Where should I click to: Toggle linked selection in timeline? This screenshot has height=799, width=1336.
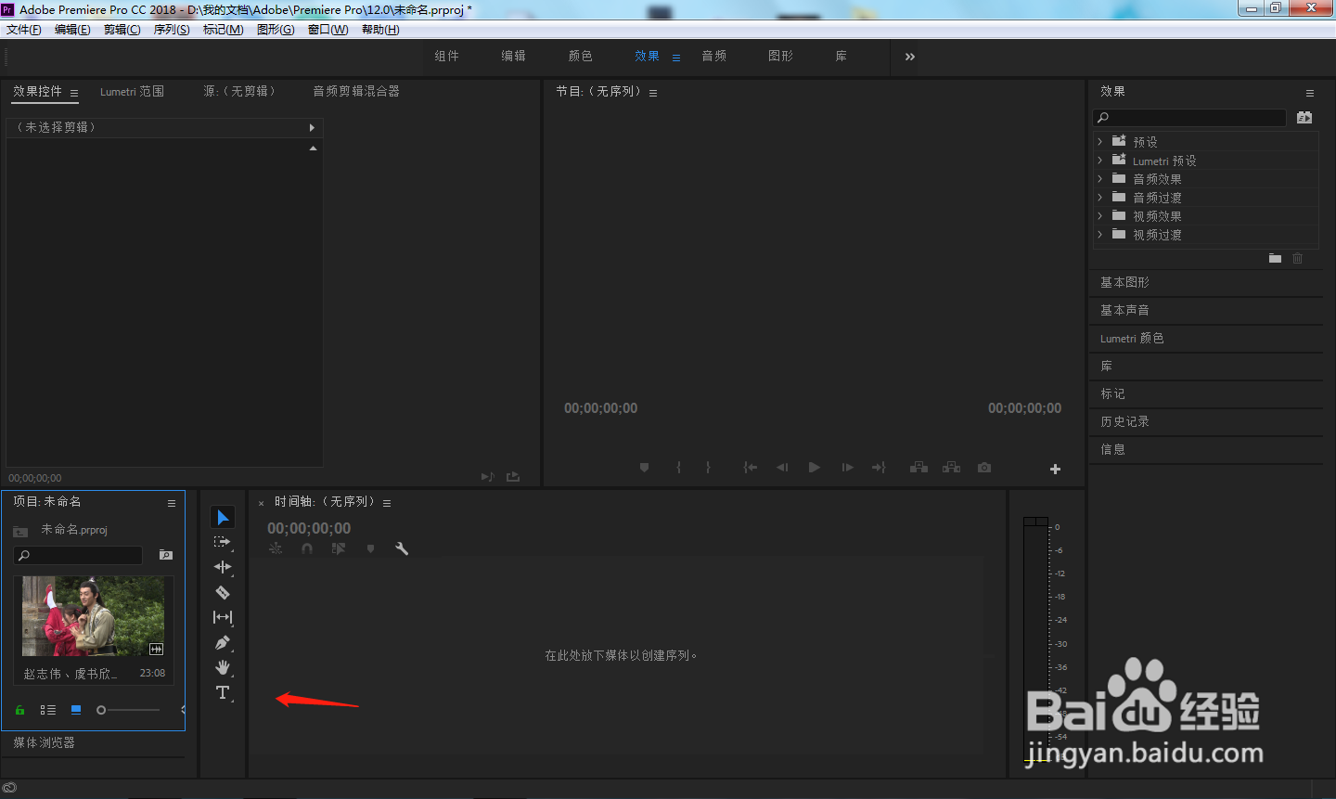pyautogui.click(x=339, y=548)
